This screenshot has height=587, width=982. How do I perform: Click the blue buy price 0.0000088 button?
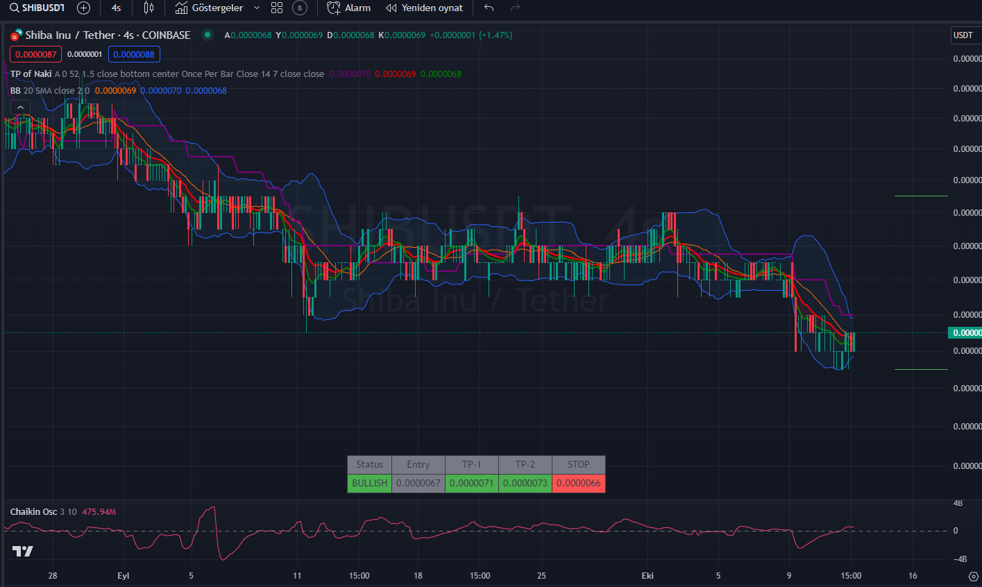click(134, 54)
